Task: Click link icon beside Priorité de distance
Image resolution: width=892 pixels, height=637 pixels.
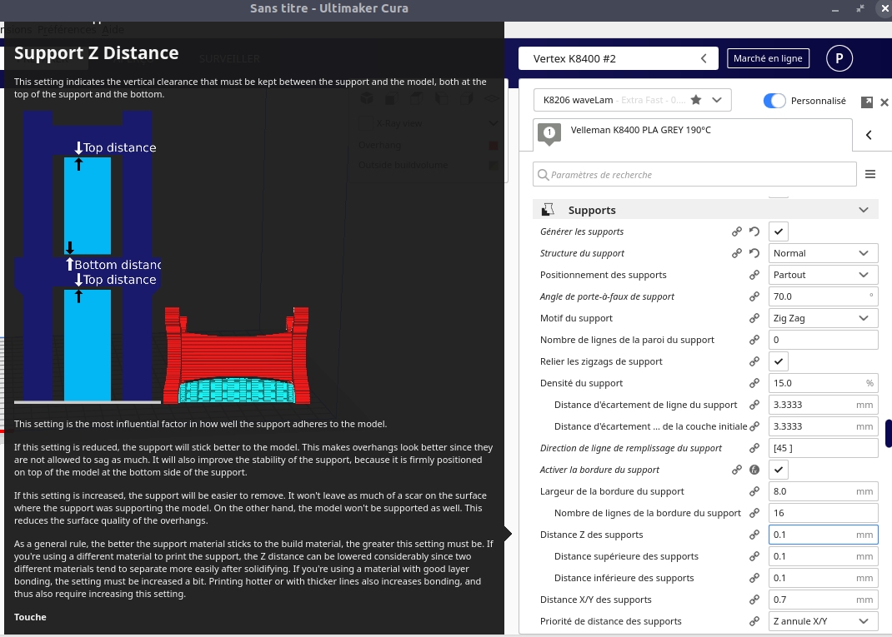Action: 754,621
